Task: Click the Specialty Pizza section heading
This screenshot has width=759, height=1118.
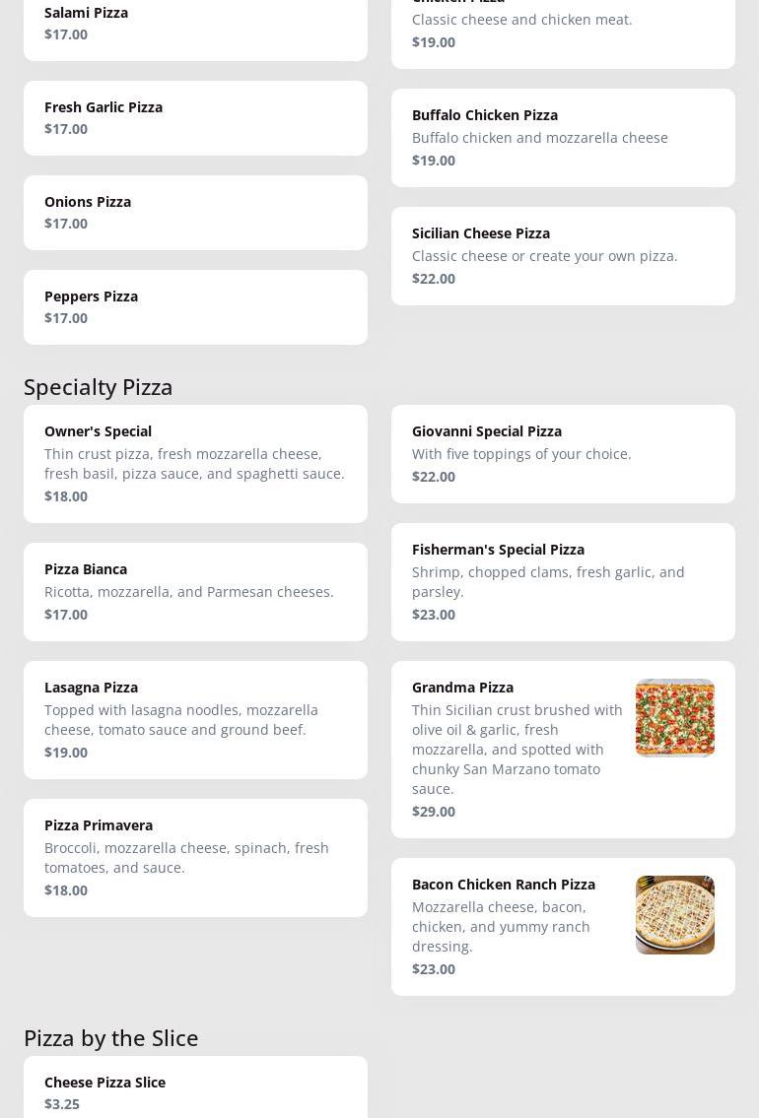Action: coord(99,387)
